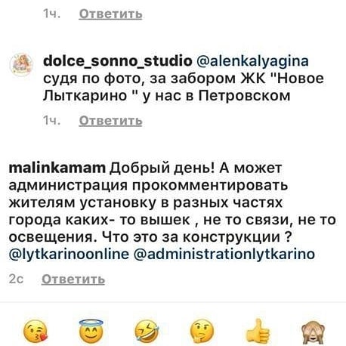This screenshot has height=346, width=346.
Task: Open the @administrationlytkarino mention
Action: (224, 255)
